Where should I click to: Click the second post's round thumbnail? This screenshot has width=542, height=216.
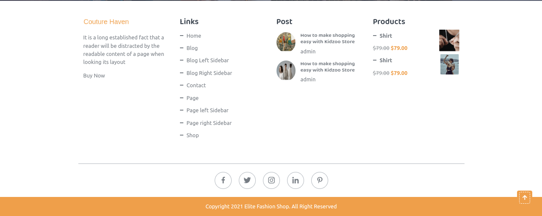(286, 70)
